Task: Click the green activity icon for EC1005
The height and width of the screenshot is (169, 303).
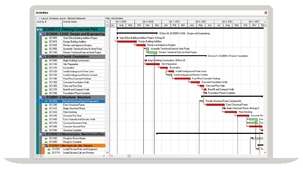Action: pyautogui.click(x=46, y=38)
